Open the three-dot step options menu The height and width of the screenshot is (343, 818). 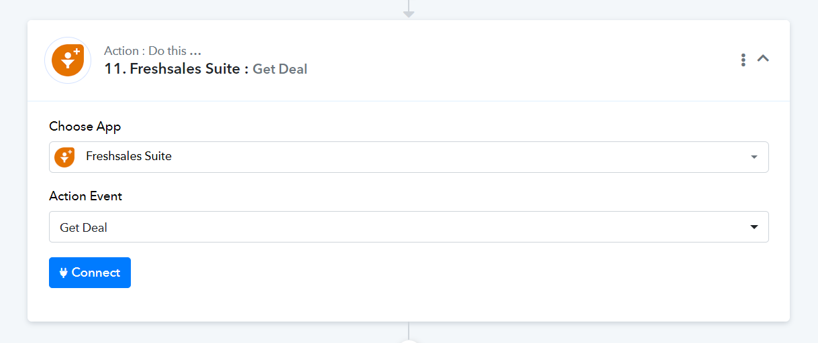[x=744, y=60]
